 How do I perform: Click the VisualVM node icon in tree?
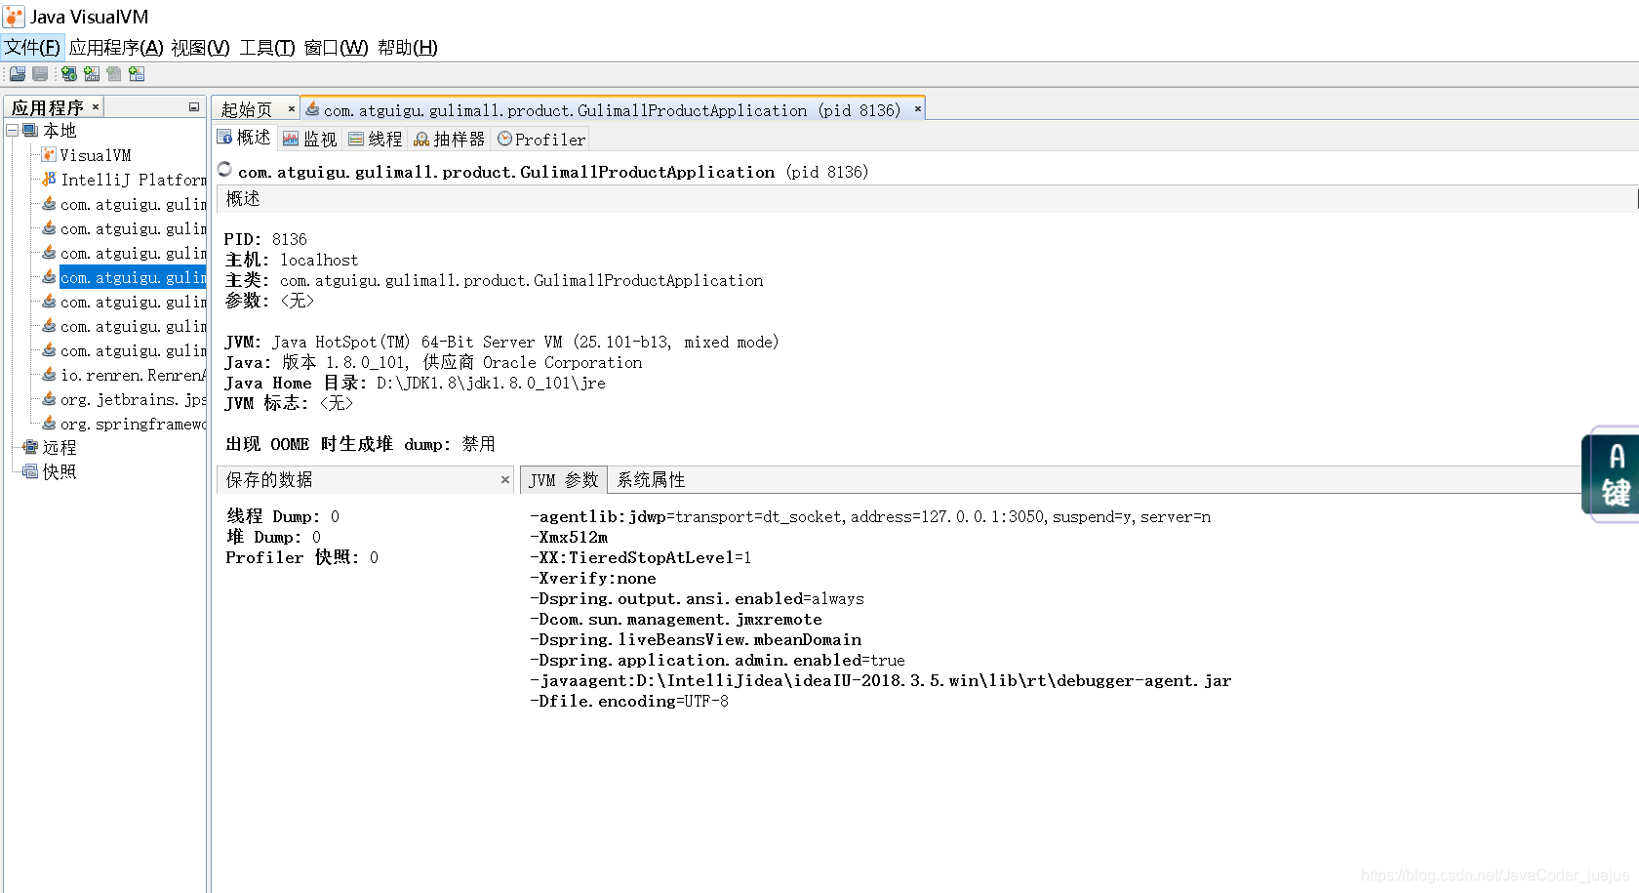tap(49, 155)
